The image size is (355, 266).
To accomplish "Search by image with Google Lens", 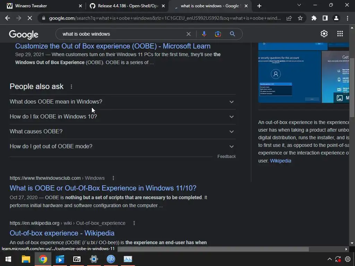I will point(218,34).
